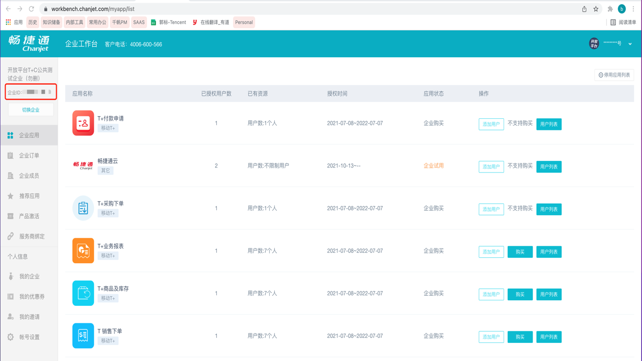Click the T+付款申请 app icon

coord(83,123)
